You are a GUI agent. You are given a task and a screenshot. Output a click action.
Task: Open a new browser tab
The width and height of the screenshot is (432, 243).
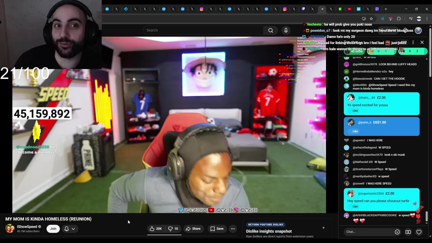click(386, 9)
